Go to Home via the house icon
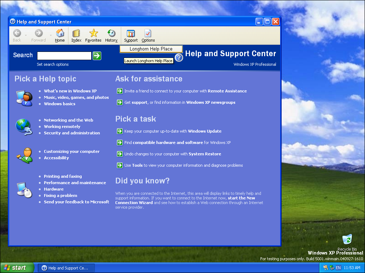 60,33
